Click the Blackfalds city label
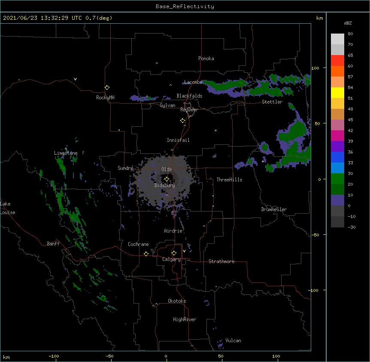Viewport: 370px width, 362px height. click(189, 96)
